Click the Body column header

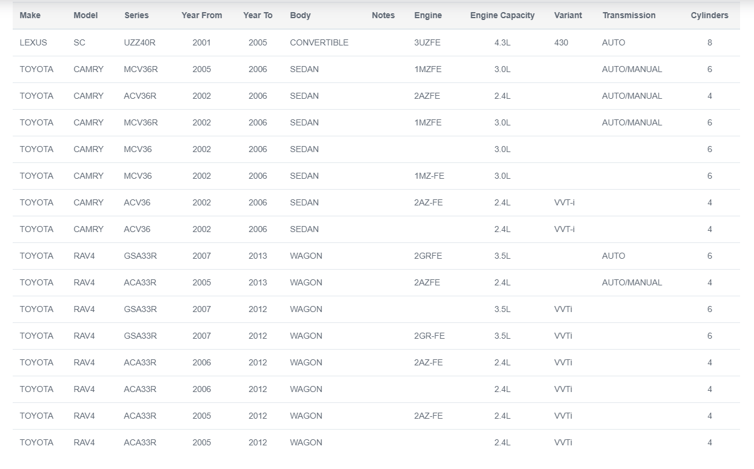click(300, 15)
